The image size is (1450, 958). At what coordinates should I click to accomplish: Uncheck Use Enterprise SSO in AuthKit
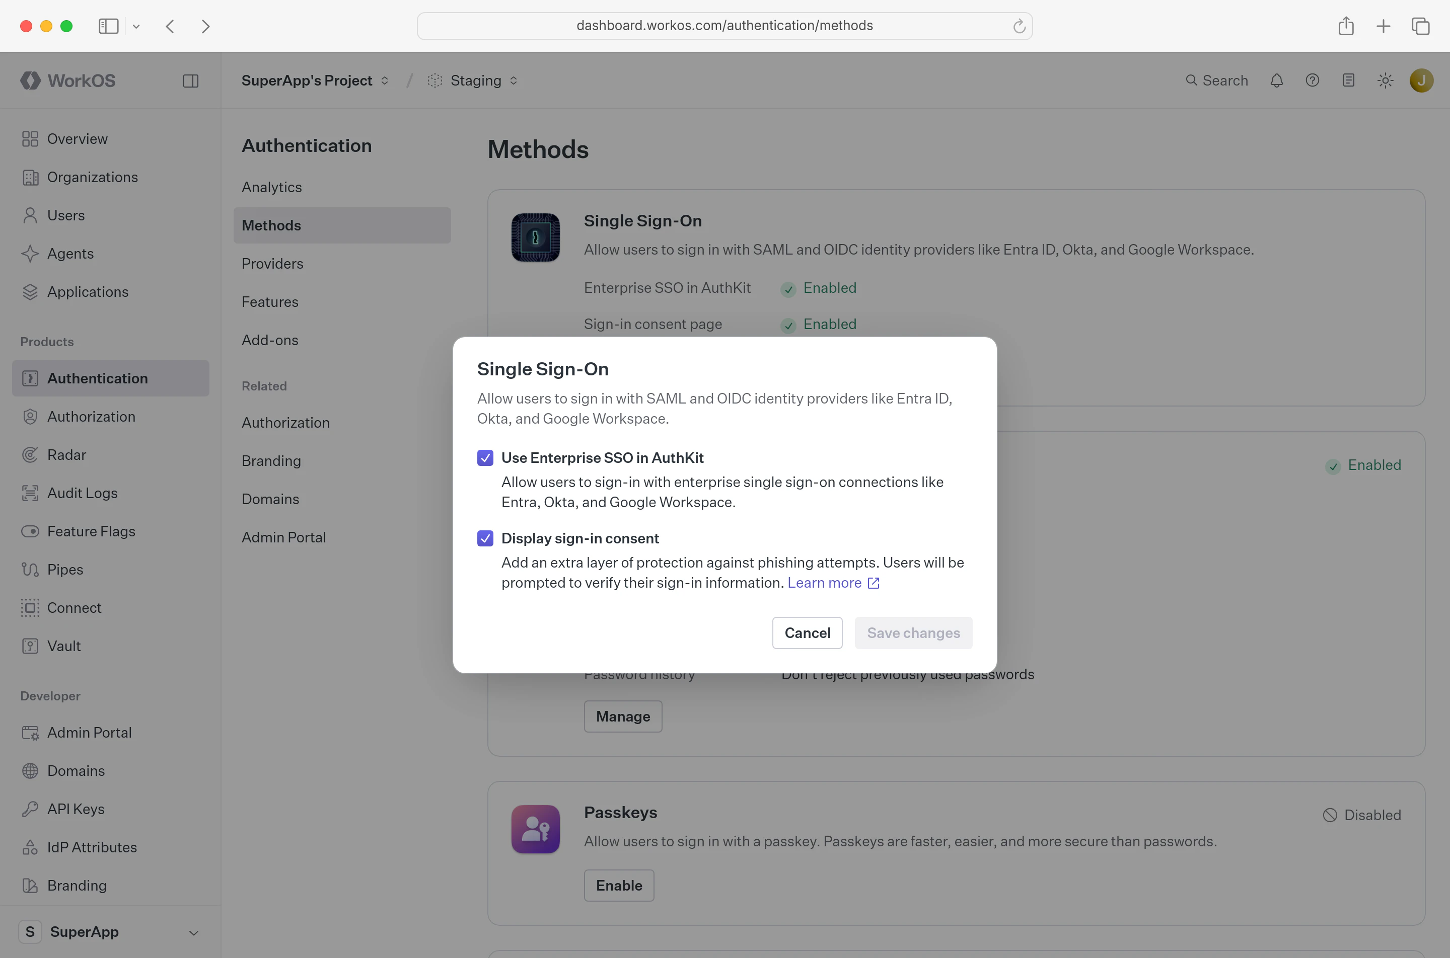(485, 458)
